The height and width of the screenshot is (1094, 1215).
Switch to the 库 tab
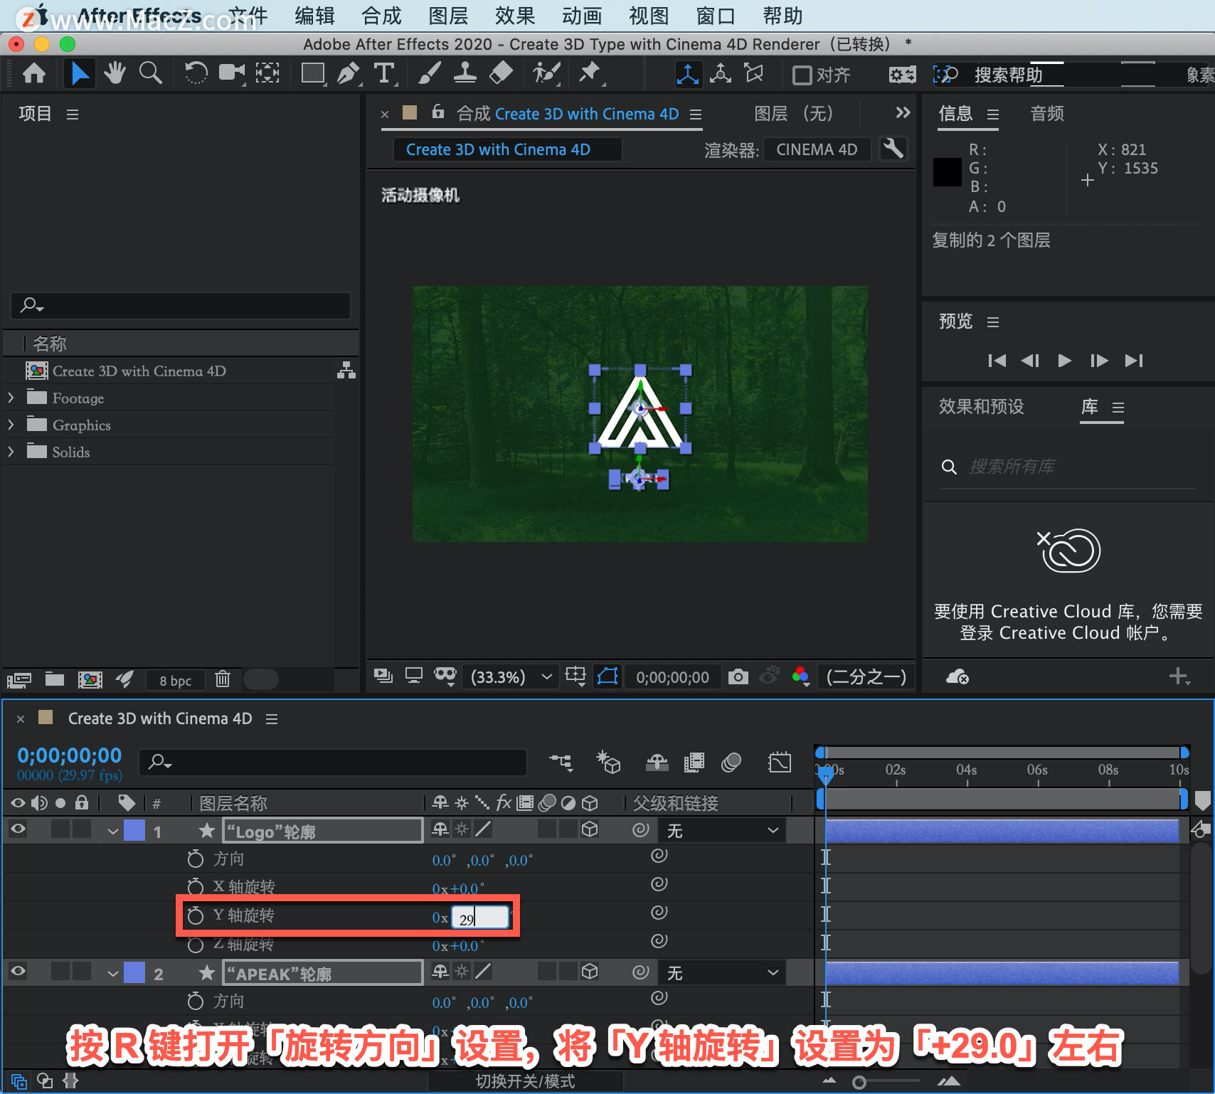pyautogui.click(x=1090, y=406)
